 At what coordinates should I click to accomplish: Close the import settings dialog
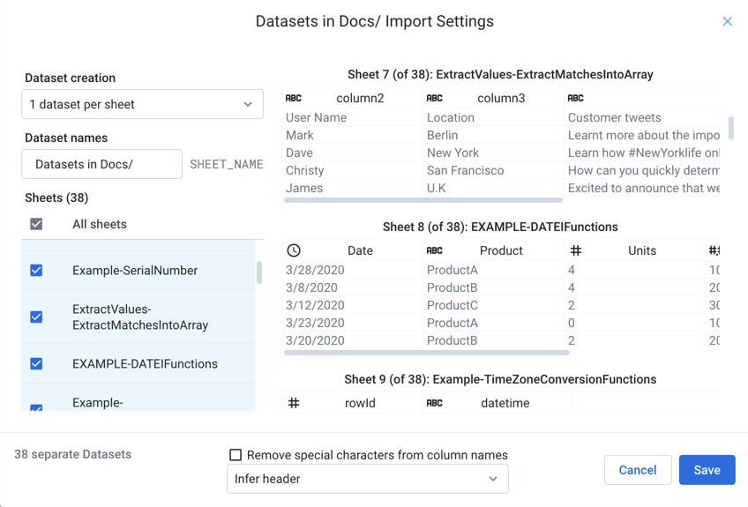tap(727, 21)
